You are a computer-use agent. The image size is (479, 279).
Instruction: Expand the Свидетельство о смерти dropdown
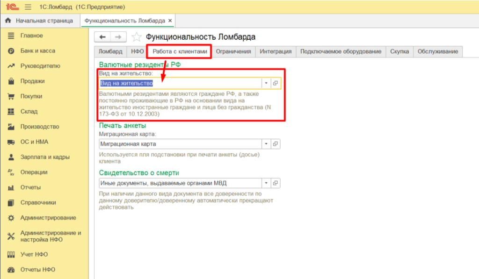[x=266, y=183]
